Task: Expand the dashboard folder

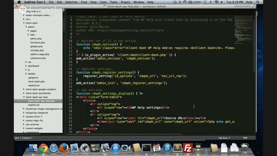Action: 26,66
